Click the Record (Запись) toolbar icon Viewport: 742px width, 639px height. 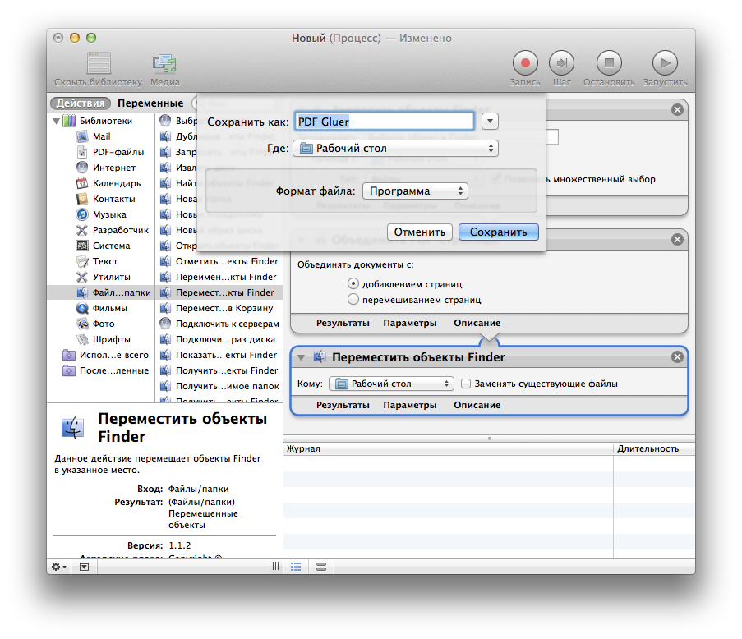[525, 63]
